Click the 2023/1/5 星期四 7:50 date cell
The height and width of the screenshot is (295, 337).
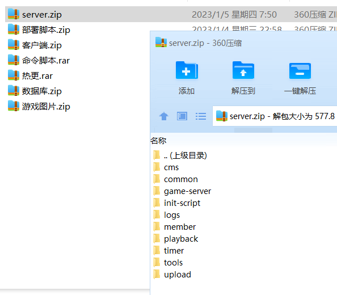[x=234, y=15]
